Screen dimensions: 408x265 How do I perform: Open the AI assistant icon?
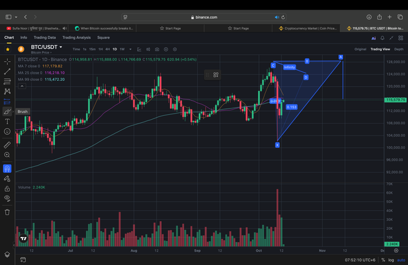[374, 38]
